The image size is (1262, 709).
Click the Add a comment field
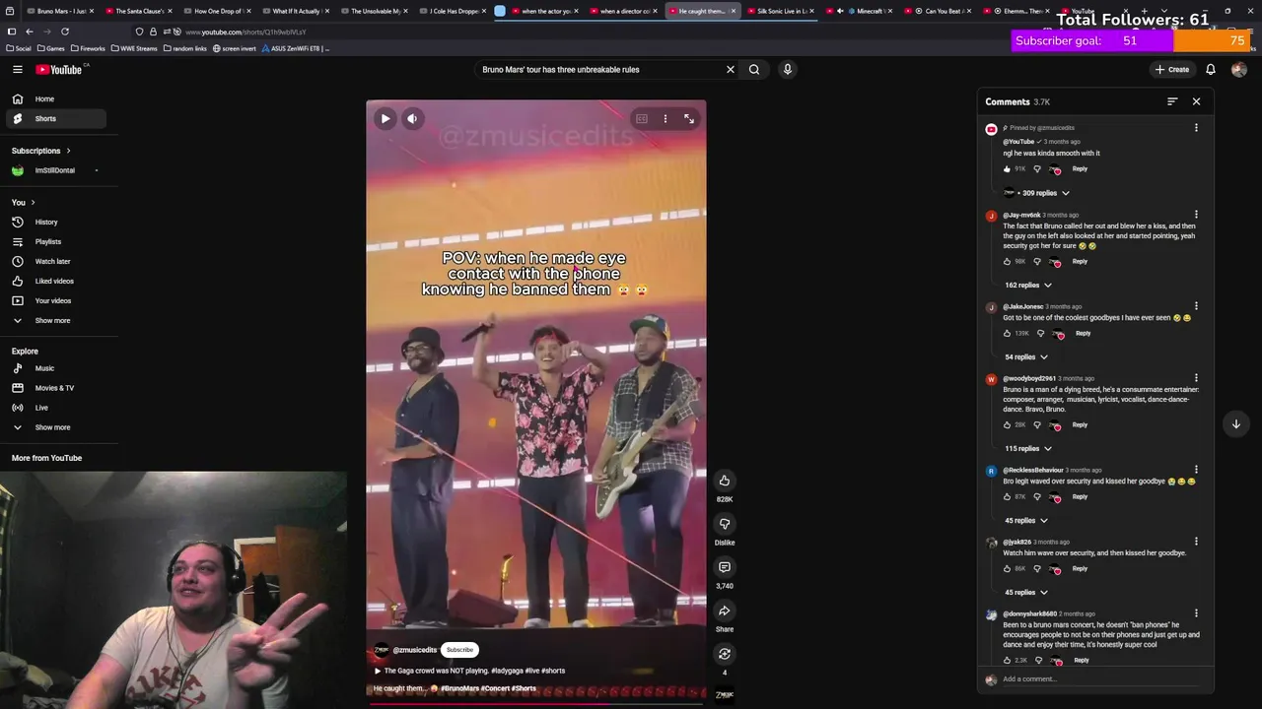[1099, 678]
